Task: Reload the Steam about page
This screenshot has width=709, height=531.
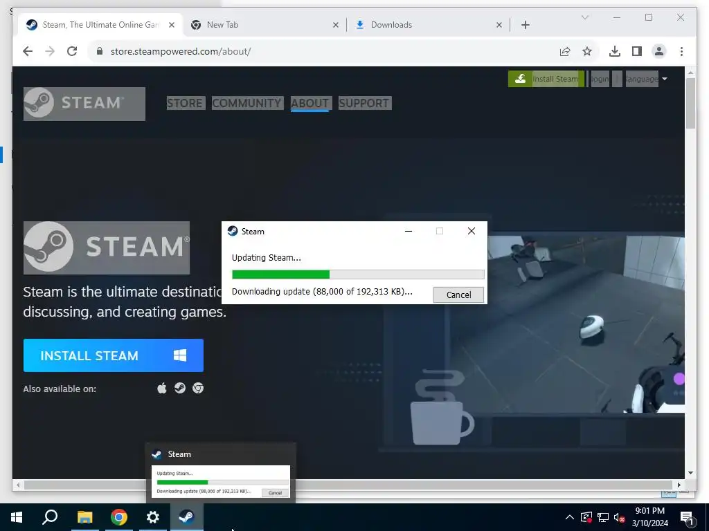Action: 72,51
